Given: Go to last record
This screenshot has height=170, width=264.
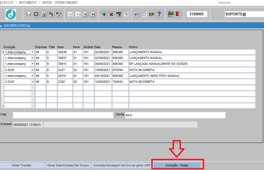Looking at the screenshot, I should (93, 14).
